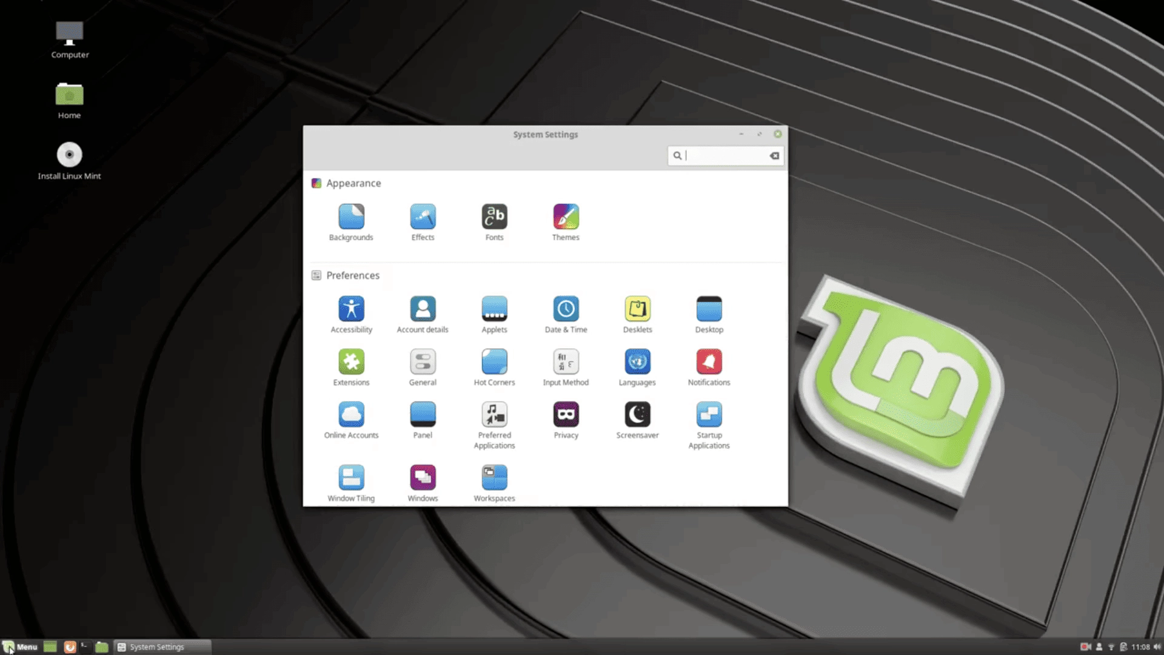
Task: Open the Mint Menu button
Action: [x=20, y=647]
